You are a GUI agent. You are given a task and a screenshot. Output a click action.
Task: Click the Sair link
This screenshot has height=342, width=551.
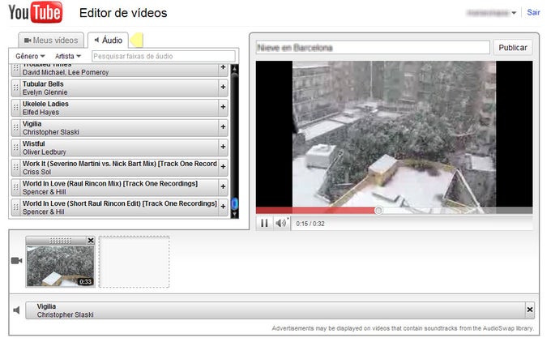point(533,13)
